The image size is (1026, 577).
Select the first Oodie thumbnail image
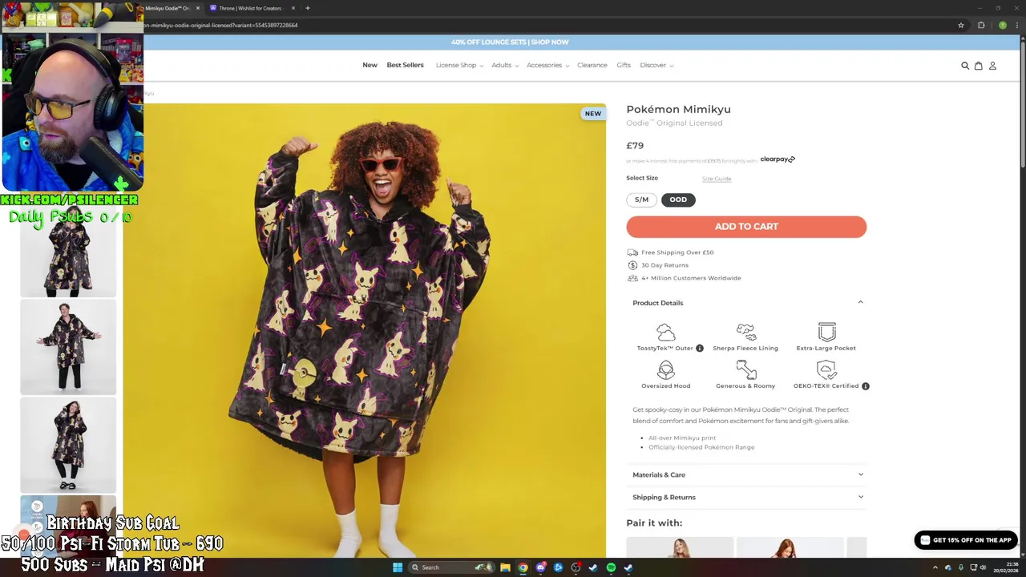pos(68,252)
